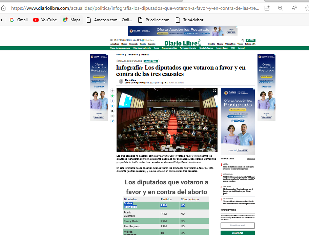Open the YouTube bookmark
Screen dimensions: 309x235
45,20
